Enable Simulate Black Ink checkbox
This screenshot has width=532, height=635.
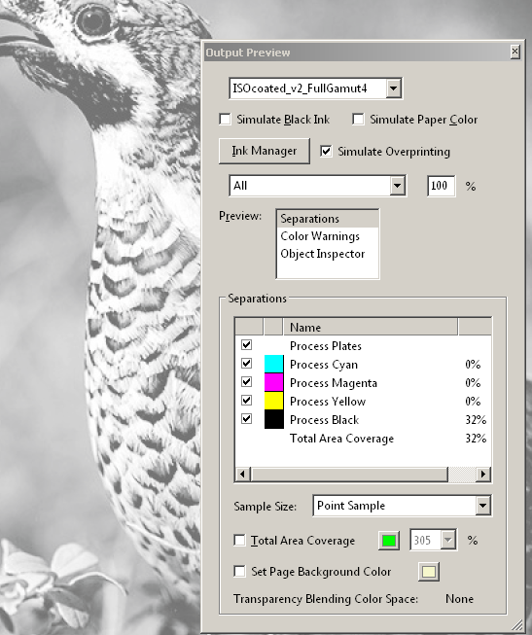tap(226, 120)
